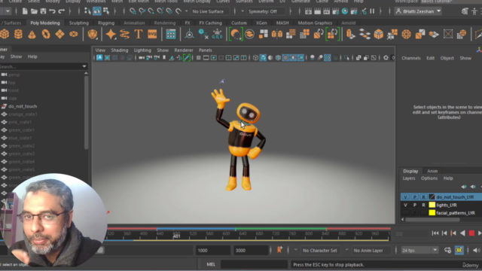Click the MEL command input field
The width and height of the screenshot is (482, 271).
254,264
